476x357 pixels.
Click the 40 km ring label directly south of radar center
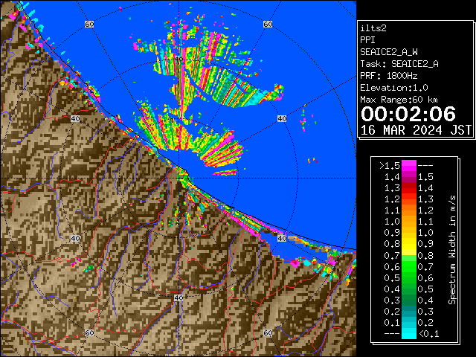point(178,297)
